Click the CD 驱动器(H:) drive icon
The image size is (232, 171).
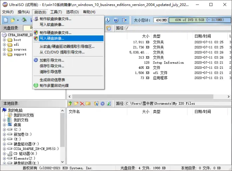[x=10, y=153]
